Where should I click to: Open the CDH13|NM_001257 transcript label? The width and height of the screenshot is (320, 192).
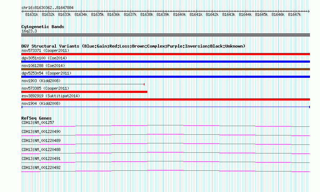[x=38, y=123]
